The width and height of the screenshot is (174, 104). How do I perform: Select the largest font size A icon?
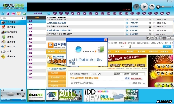pos(99,74)
